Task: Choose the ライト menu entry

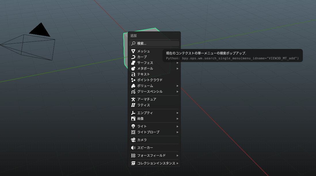Action: 142,126
